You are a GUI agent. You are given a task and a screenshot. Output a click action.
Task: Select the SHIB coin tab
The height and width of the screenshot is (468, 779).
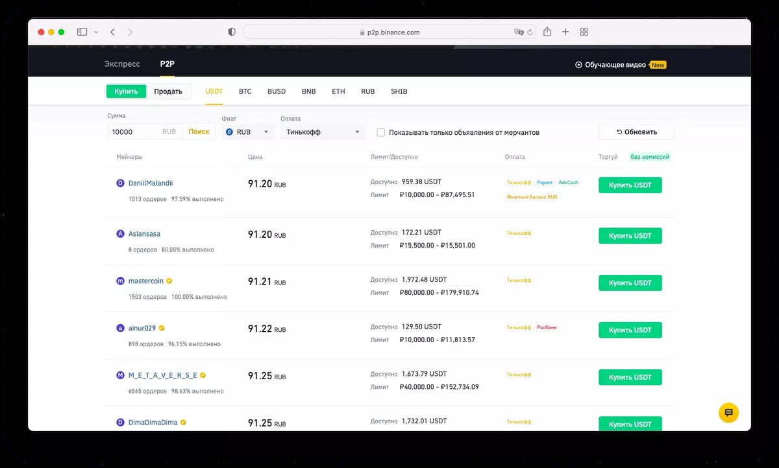pos(399,91)
